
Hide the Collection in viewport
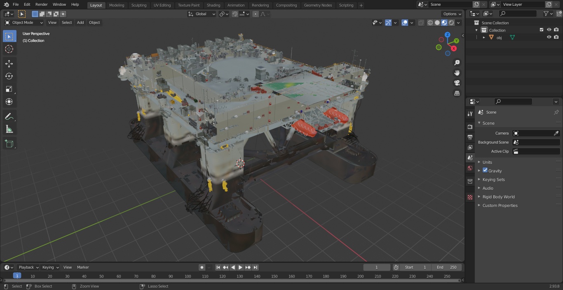[549, 30]
